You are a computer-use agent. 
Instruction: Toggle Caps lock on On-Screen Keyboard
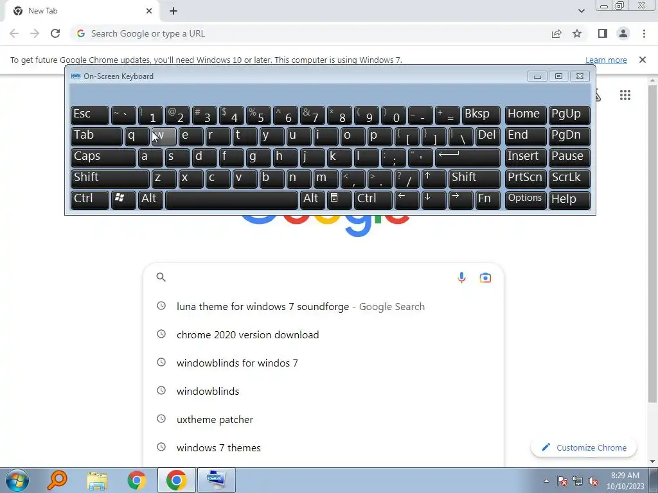click(x=103, y=158)
